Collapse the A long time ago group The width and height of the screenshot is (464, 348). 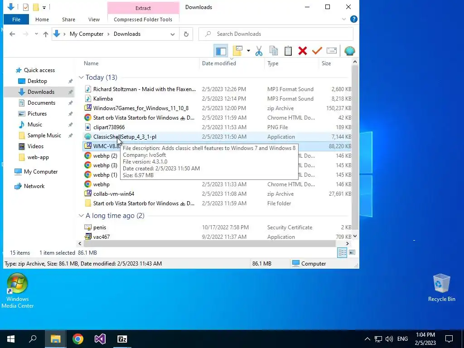[81, 216]
